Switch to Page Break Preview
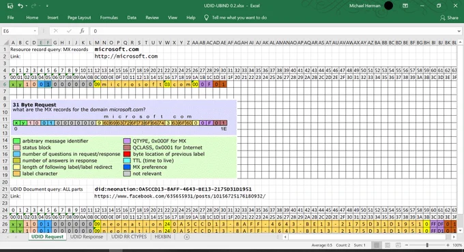 coord(398,245)
